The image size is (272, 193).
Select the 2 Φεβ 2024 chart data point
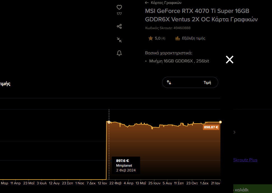[109, 122]
